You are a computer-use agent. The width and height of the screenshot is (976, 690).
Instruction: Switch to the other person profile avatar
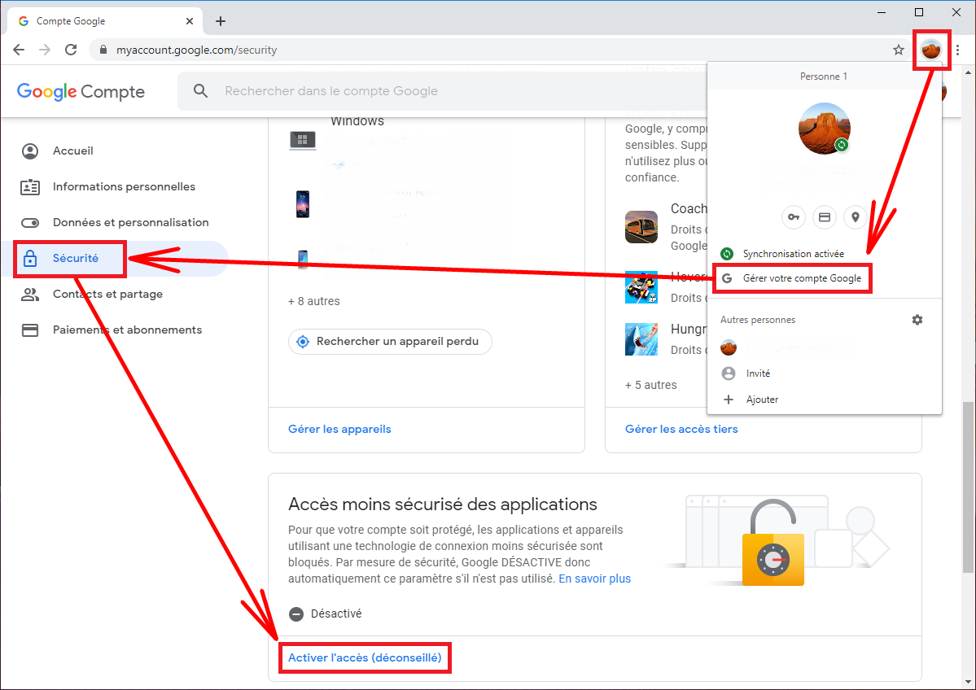click(x=729, y=347)
